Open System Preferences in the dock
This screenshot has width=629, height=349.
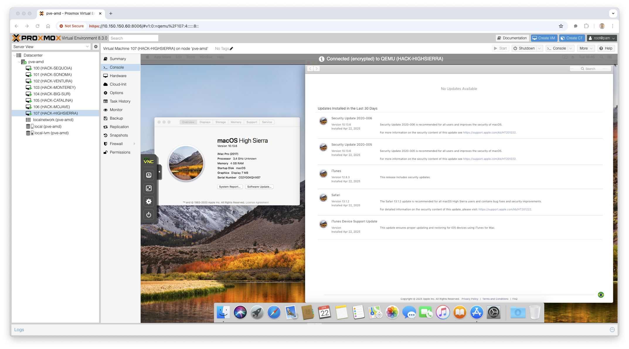pyautogui.click(x=494, y=312)
